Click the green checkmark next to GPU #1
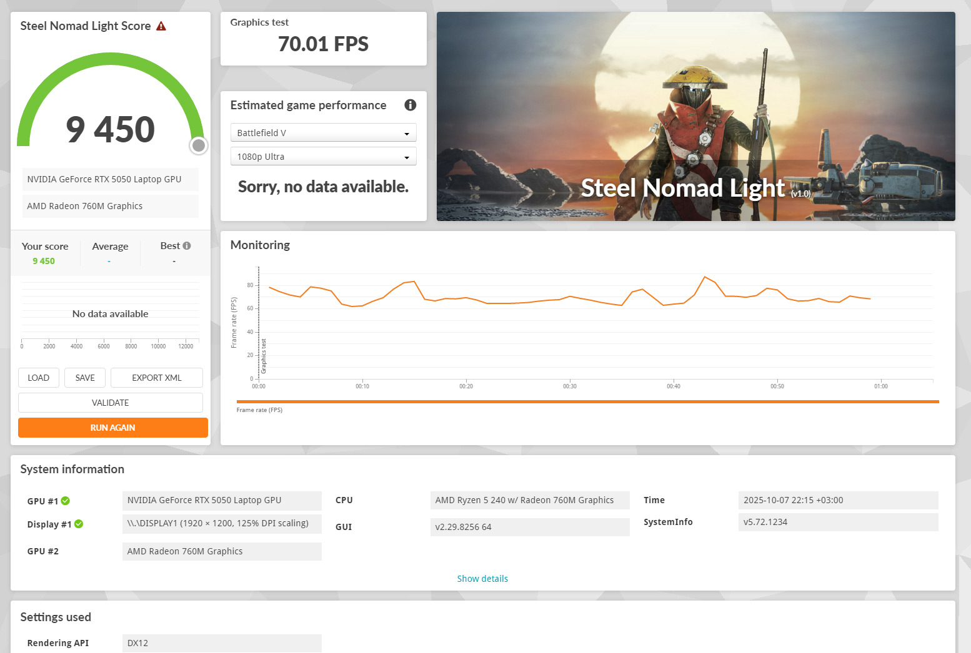 (x=66, y=501)
